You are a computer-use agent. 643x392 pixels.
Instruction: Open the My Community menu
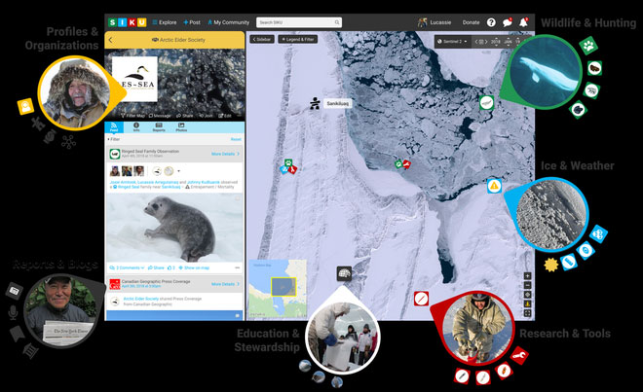click(x=228, y=22)
